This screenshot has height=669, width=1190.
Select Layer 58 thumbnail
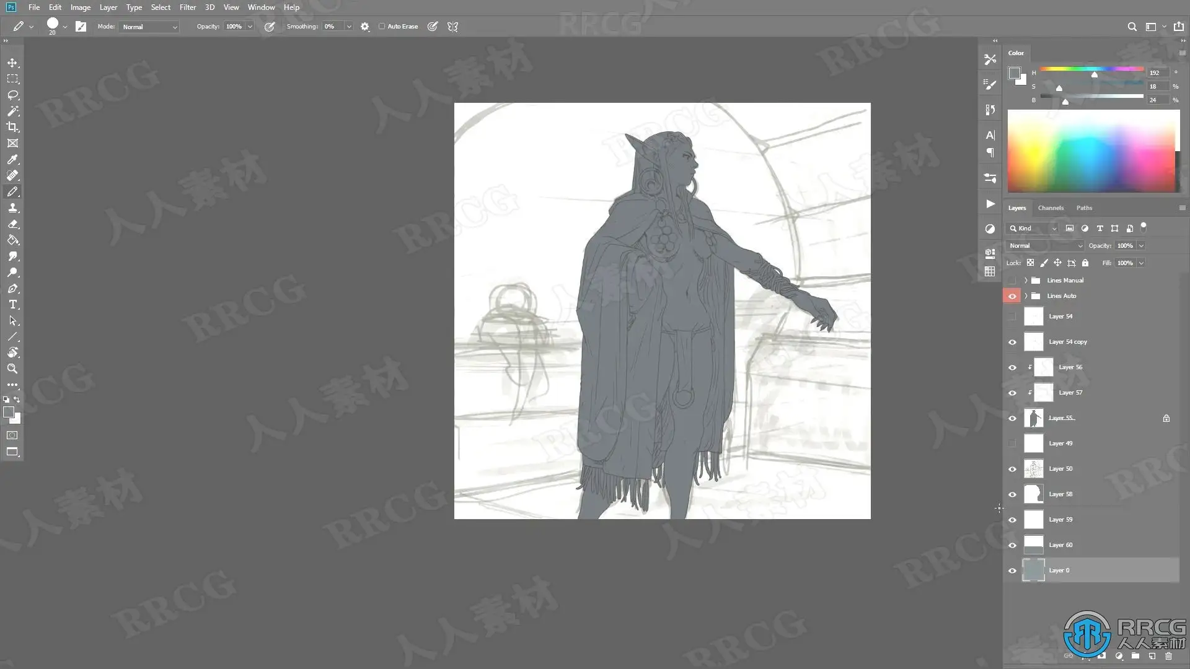point(1033,494)
